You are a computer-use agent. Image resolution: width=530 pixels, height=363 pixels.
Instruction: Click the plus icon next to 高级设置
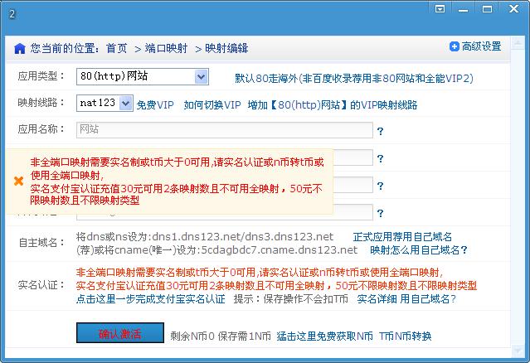coord(454,46)
